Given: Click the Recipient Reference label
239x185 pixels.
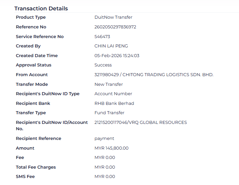Looking at the screenshot, I should (38, 139).
